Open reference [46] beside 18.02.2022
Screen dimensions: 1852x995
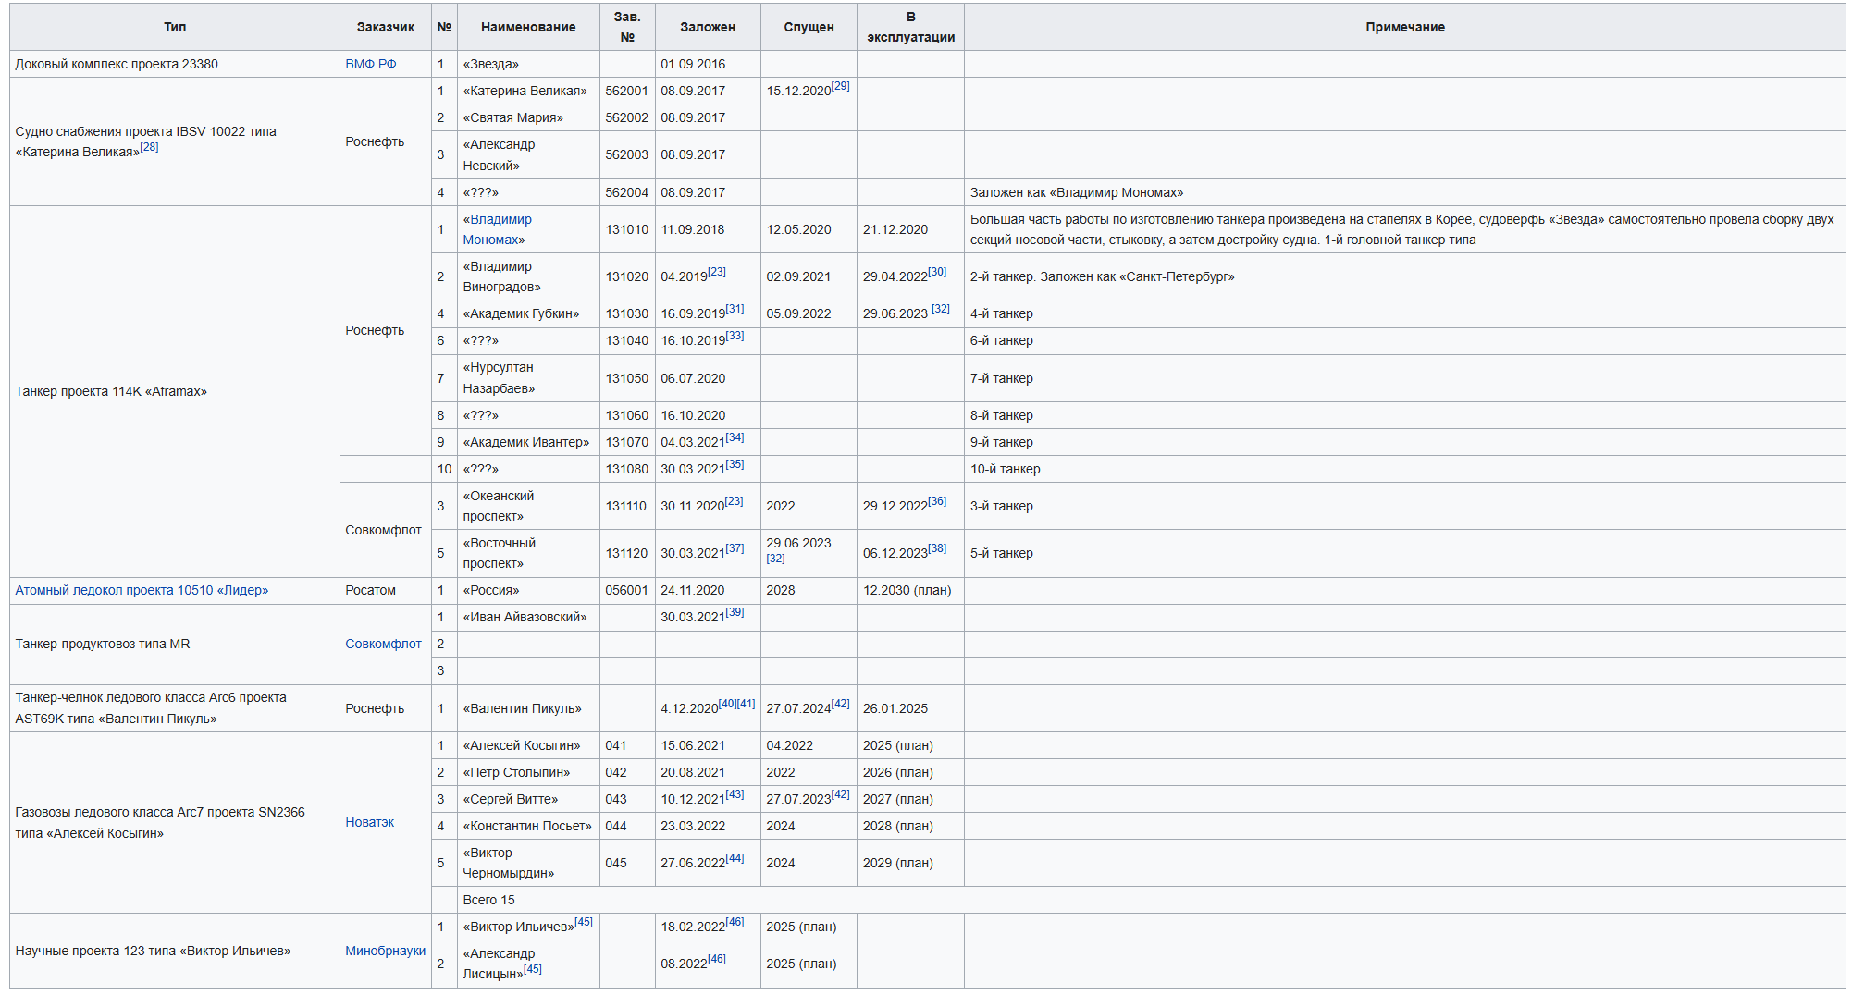[x=735, y=922]
